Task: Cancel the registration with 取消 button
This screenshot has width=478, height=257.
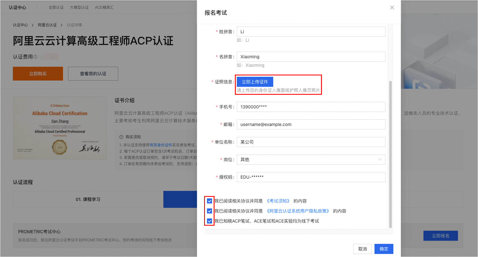Action: [362, 249]
